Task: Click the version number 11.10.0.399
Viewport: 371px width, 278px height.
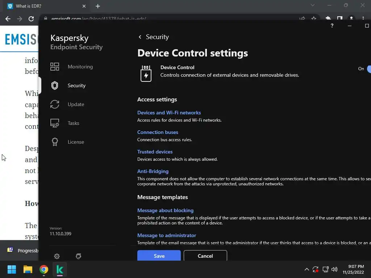Action: coord(61,234)
